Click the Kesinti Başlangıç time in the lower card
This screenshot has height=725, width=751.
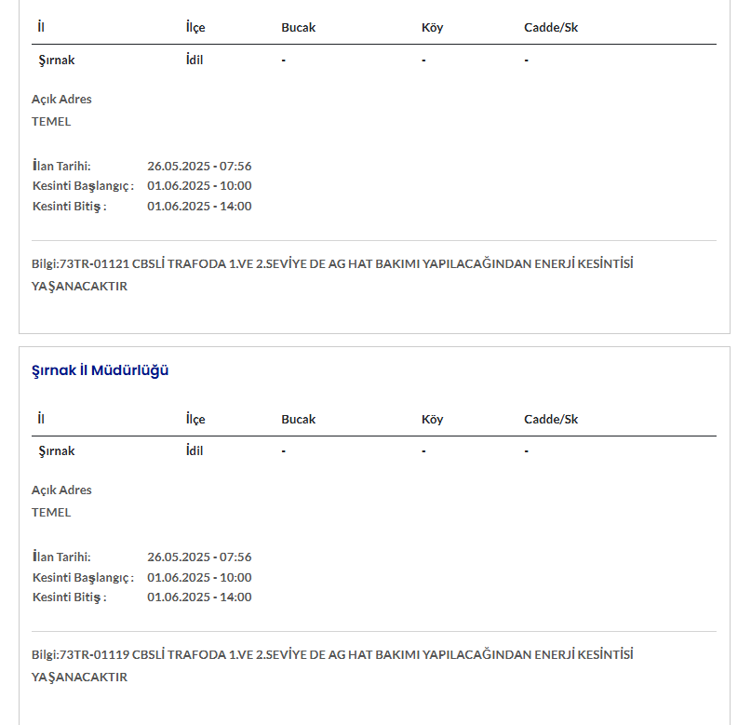(199, 577)
